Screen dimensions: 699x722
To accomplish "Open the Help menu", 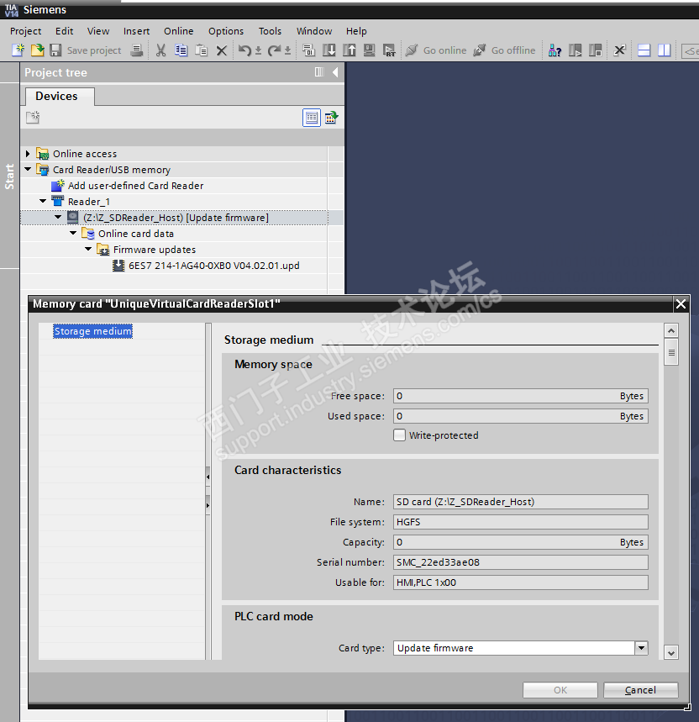I will (x=356, y=31).
